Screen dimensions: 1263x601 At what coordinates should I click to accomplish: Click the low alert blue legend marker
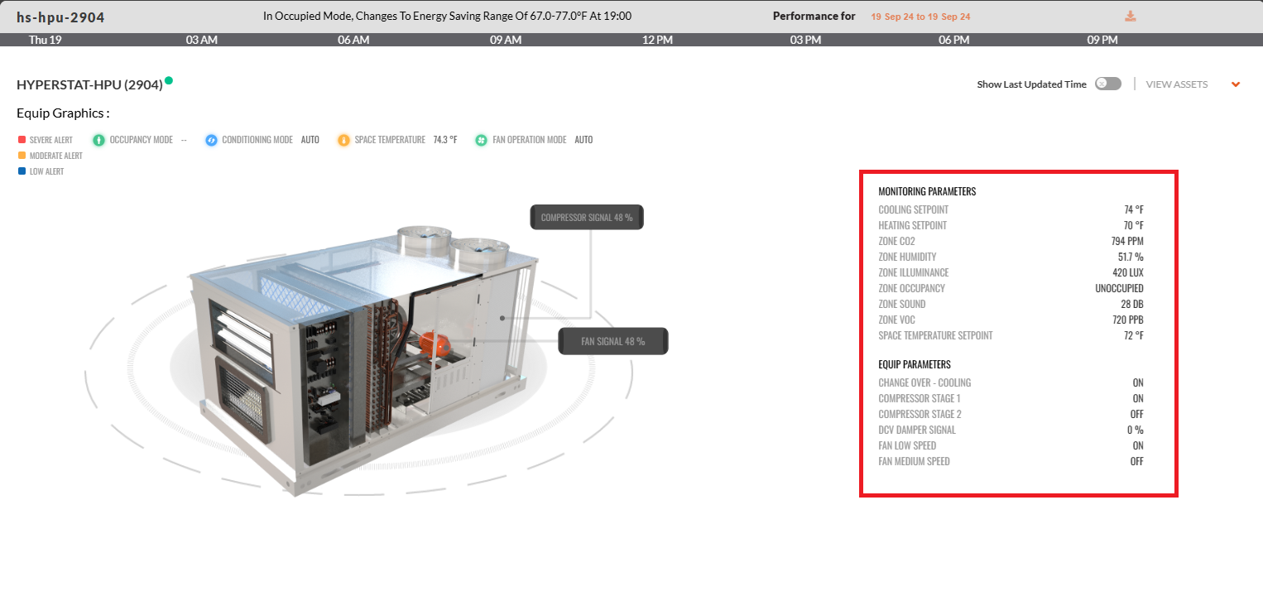pos(22,171)
